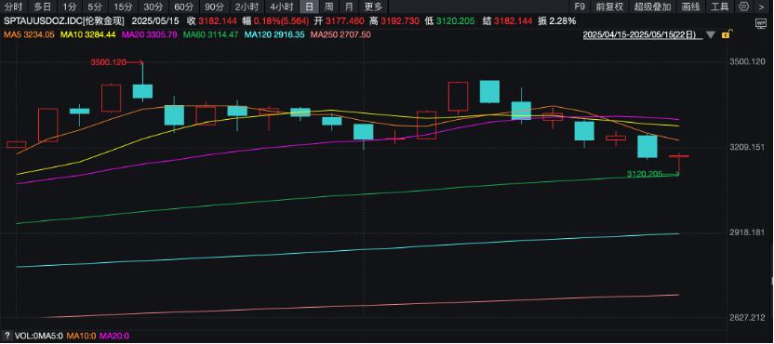
Task: Click the last candlestick near 3120.205 low
Action: coord(679,164)
